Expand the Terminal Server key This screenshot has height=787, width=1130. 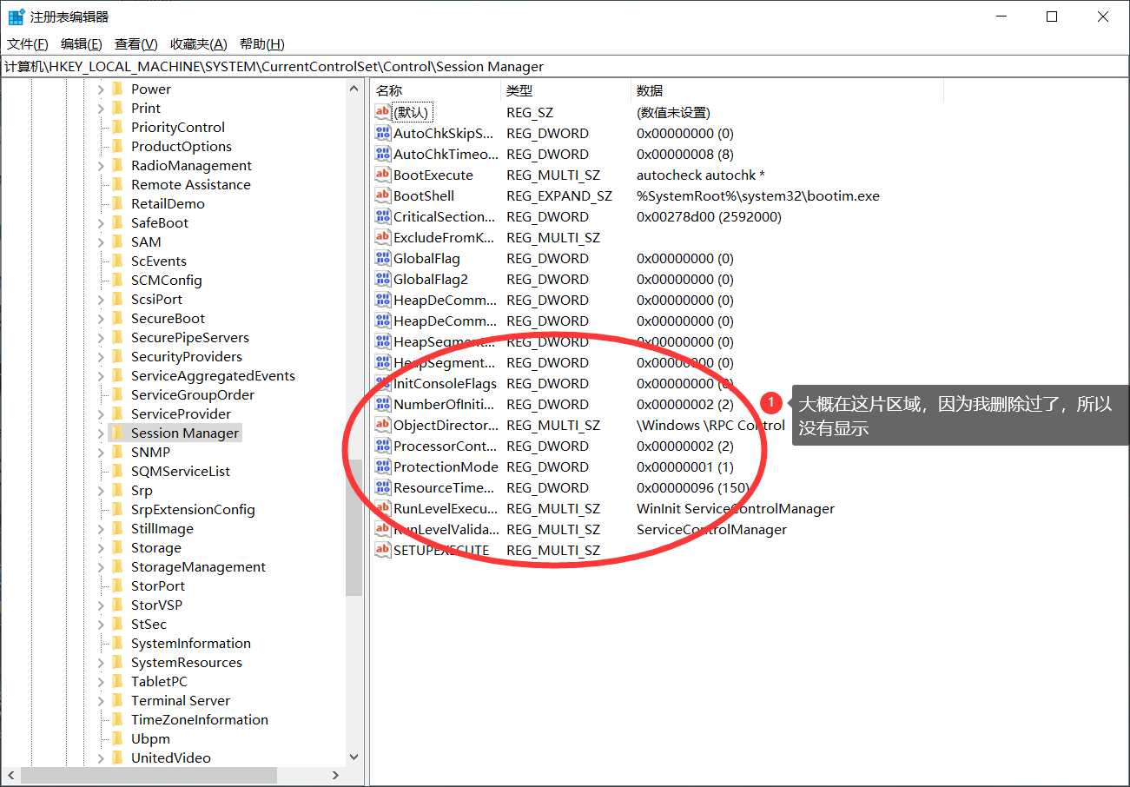pos(101,700)
